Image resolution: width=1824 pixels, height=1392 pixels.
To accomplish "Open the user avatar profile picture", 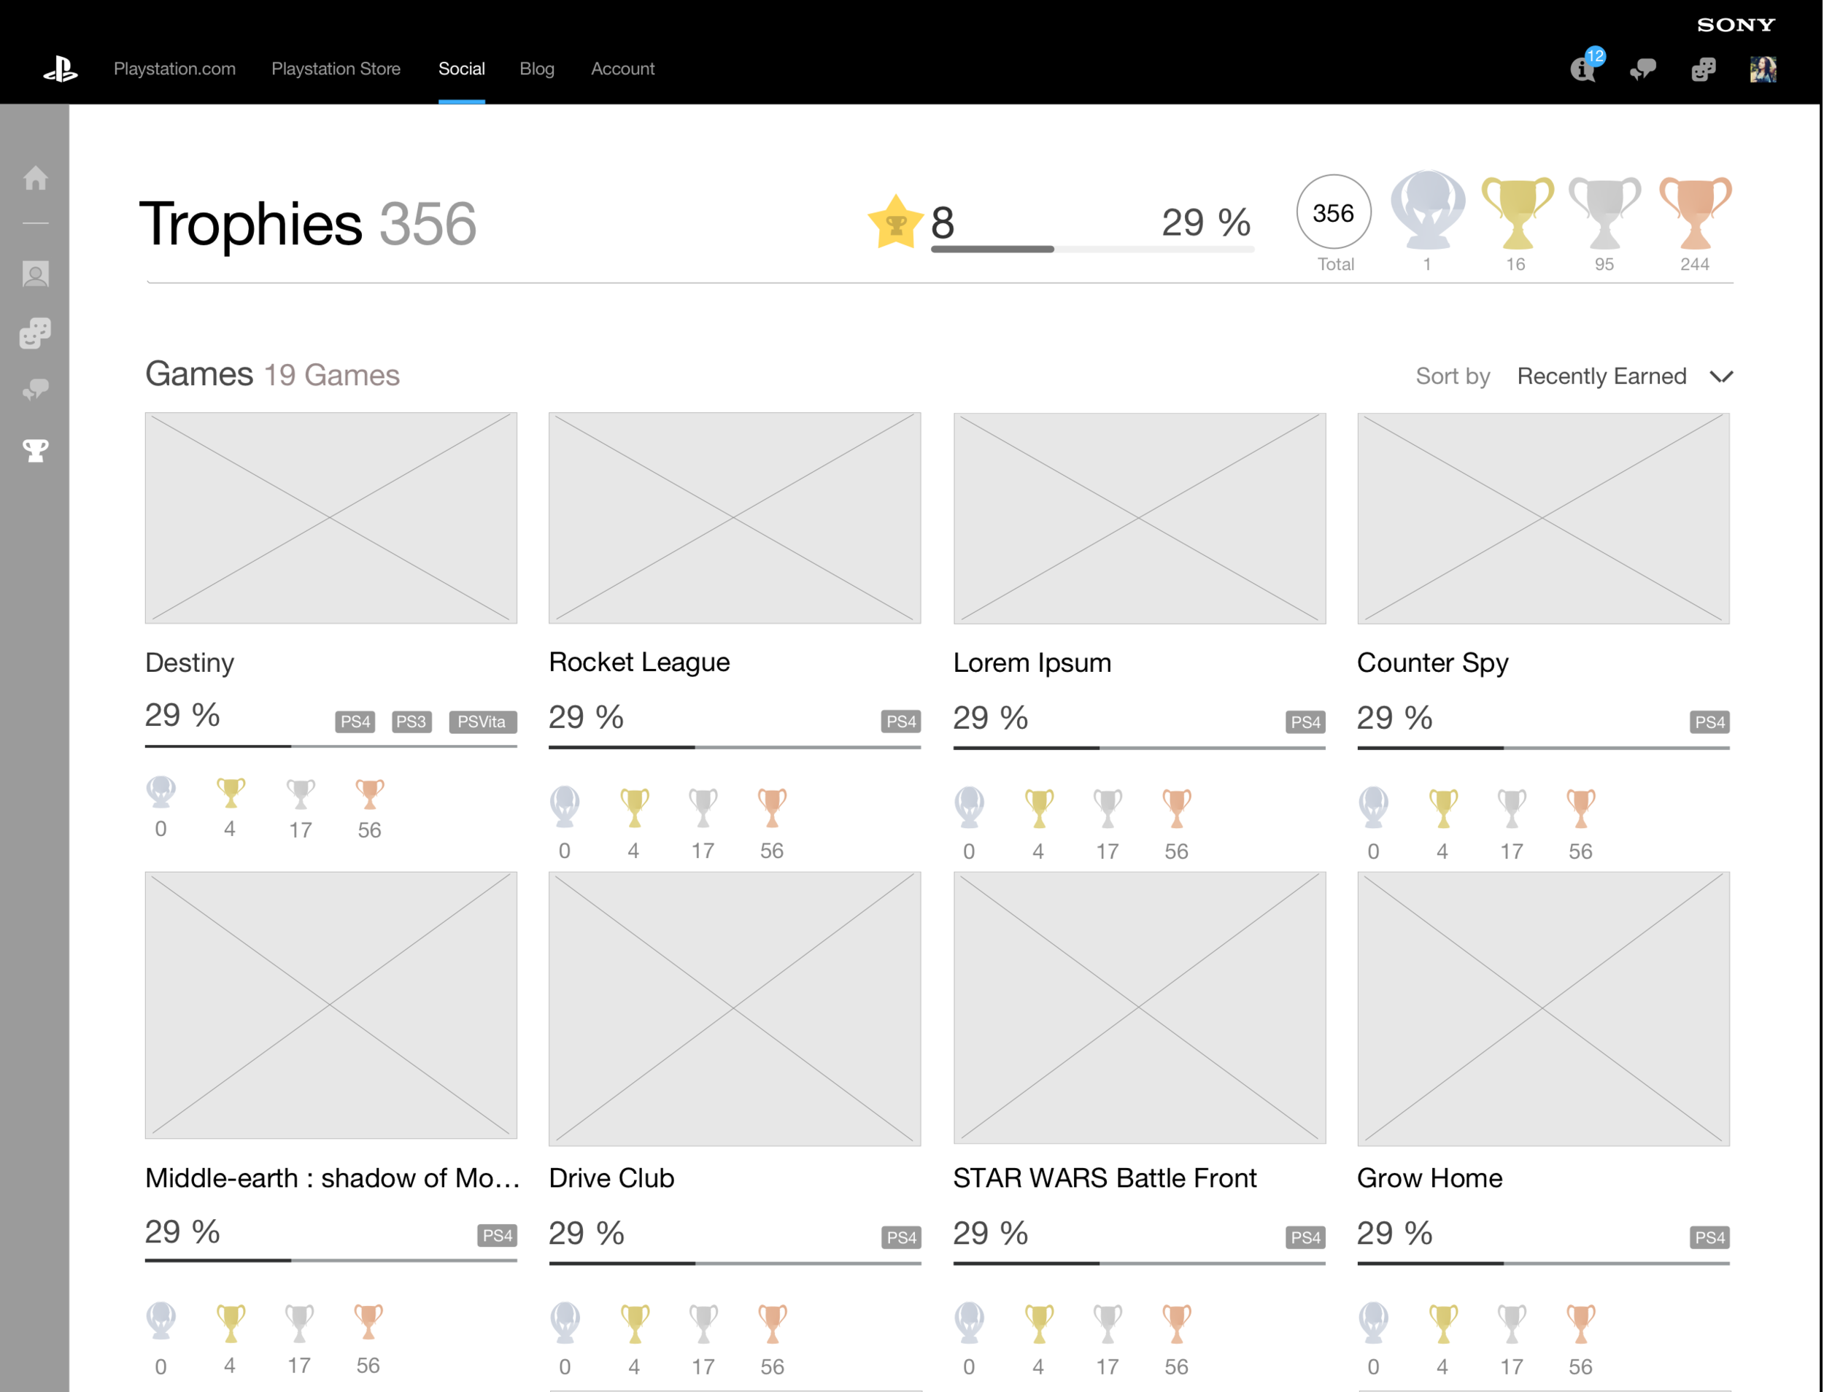I will 1763,69.
